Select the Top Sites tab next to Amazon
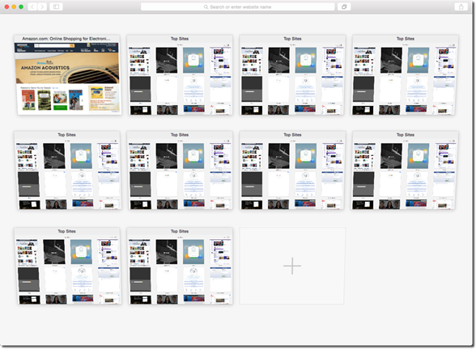 (x=180, y=75)
